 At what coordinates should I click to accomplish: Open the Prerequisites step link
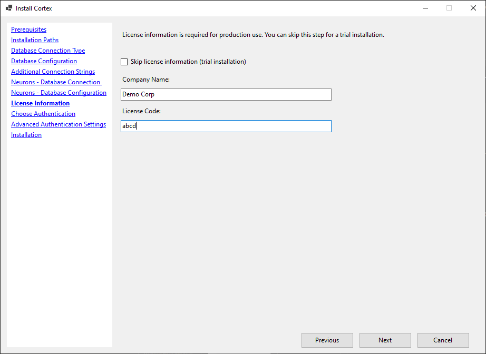click(28, 29)
